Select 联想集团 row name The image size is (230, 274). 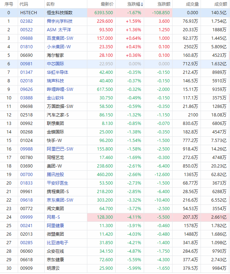click(55, 124)
